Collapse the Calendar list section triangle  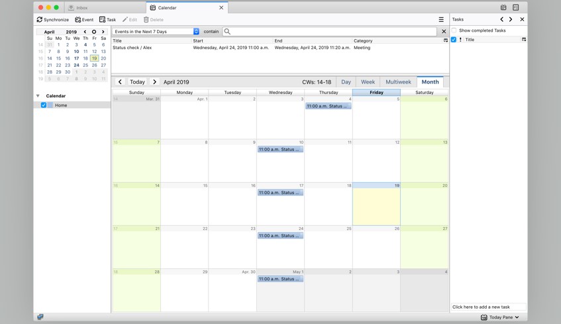tap(38, 96)
